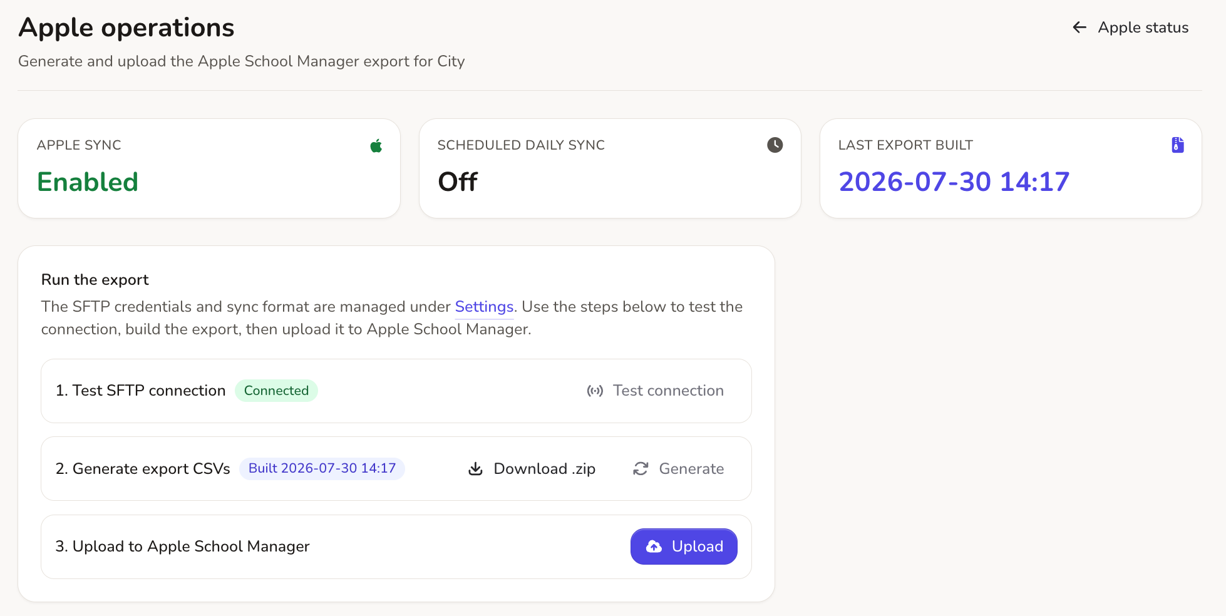Screen dimensions: 1226x616
Task: Click the APPLE SYNC card title
Action: pyautogui.click(x=79, y=145)
